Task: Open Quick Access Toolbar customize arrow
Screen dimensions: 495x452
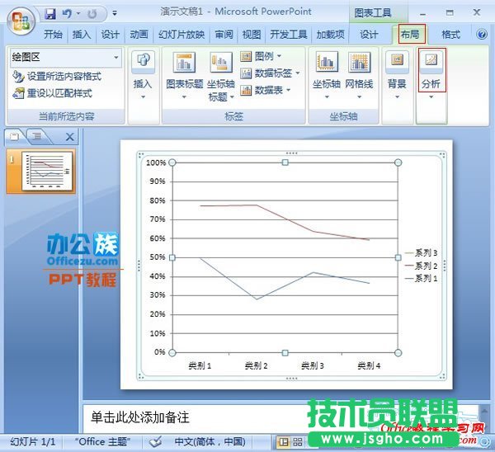Action: (x=115, y=13)
